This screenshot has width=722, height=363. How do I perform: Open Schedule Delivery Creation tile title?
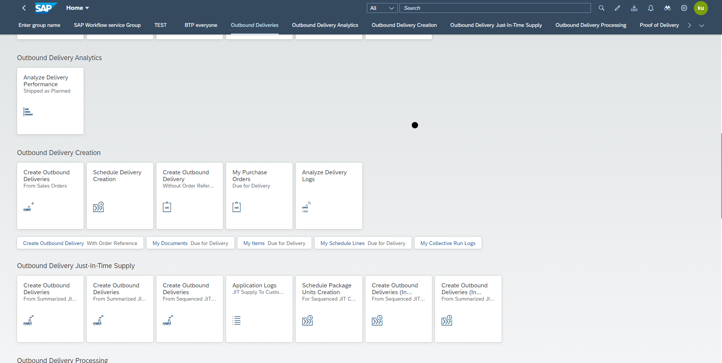coord(117,176)
